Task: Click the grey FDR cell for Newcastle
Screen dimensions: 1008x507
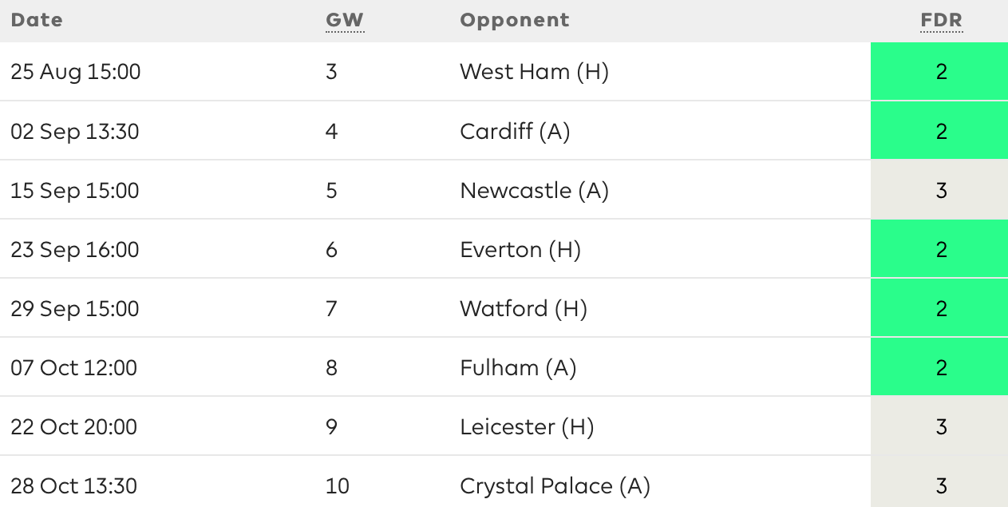Action: click(x=939, y=190)
